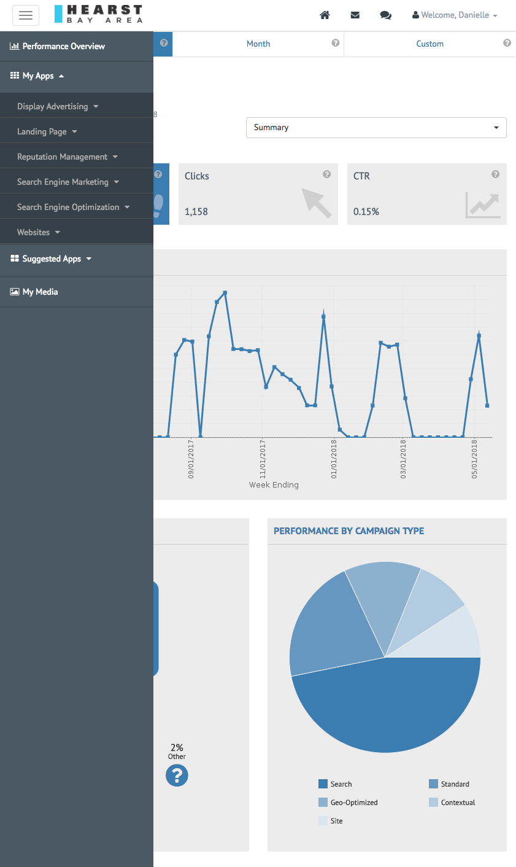The height and width of the screenshot is (867, 516).
Task: Toggle the hamburger menu button
Action: (26, 15)
